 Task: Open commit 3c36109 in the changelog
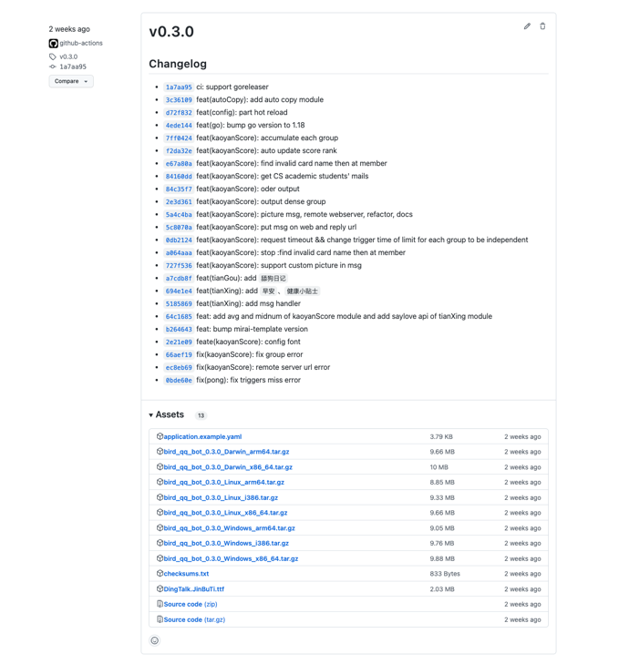[x=179, y=100]
